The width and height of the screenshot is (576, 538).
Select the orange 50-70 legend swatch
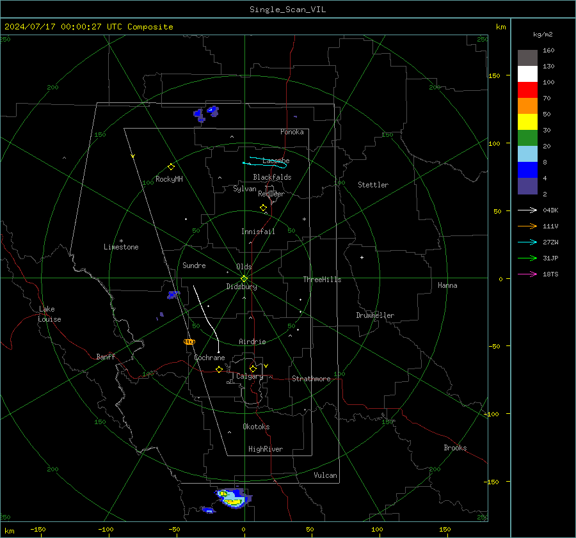coord(527,106)
